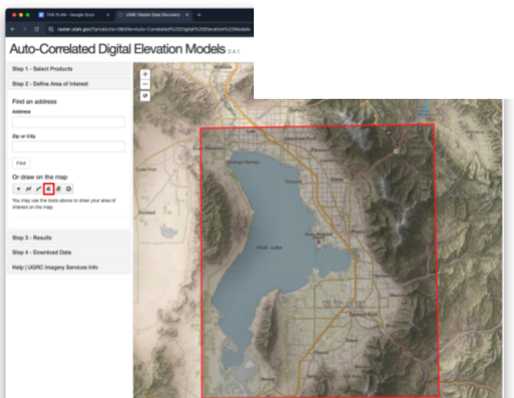
Task: Select the polyline draw tool
Action: click(x=29, y=189)
